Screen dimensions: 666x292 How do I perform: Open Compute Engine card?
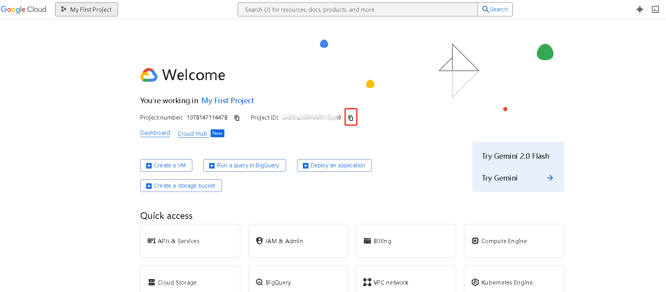click(x=514, y=241)
